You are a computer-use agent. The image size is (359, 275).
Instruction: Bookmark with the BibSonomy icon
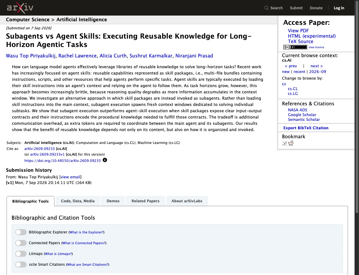(x=285, y=143)
